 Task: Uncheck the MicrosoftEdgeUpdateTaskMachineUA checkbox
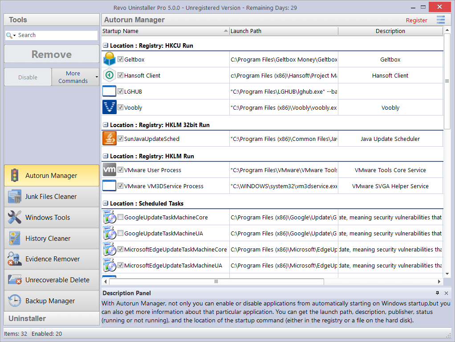[x=120, y=265]
